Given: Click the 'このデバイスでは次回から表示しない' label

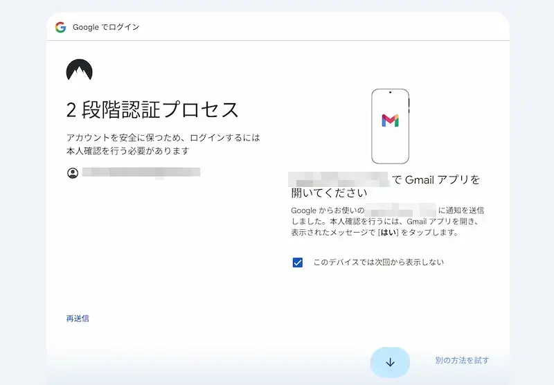Looking at the screenshot, I should [378, 262].
